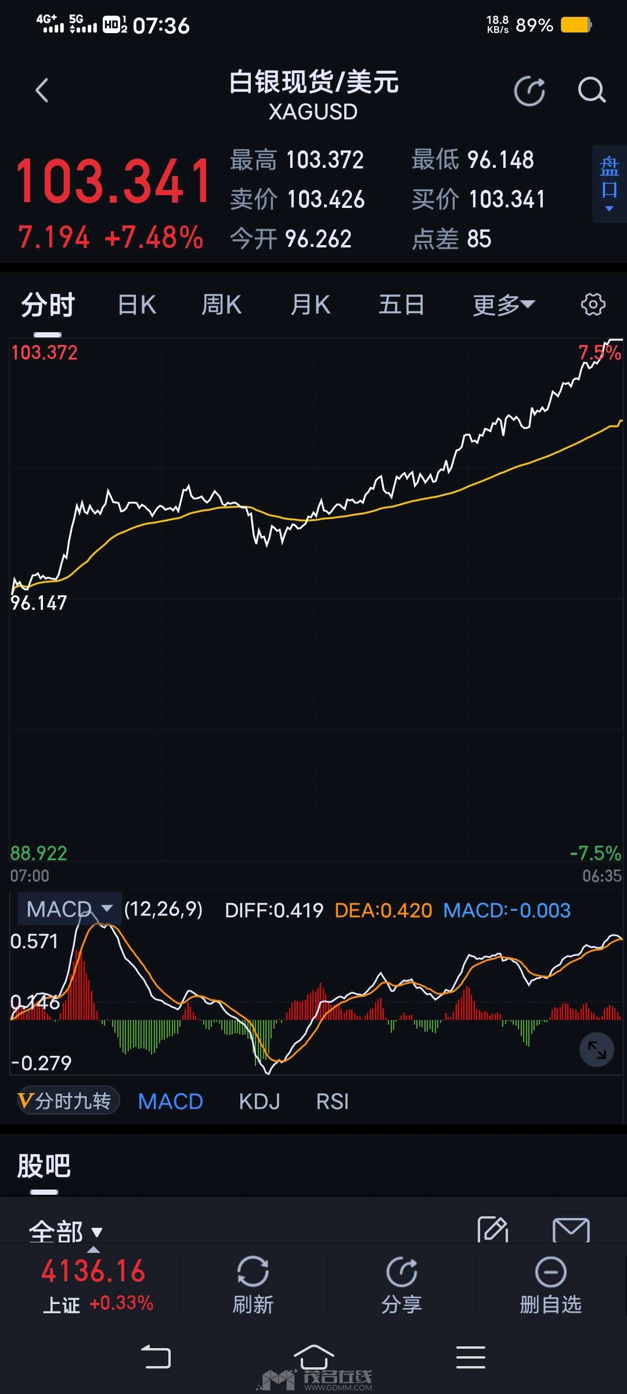This screenshot has height=1394, width=627.
Task: Compose a new post with the pencil icon
Action: pyautogui.click(x=492, y=1229)
